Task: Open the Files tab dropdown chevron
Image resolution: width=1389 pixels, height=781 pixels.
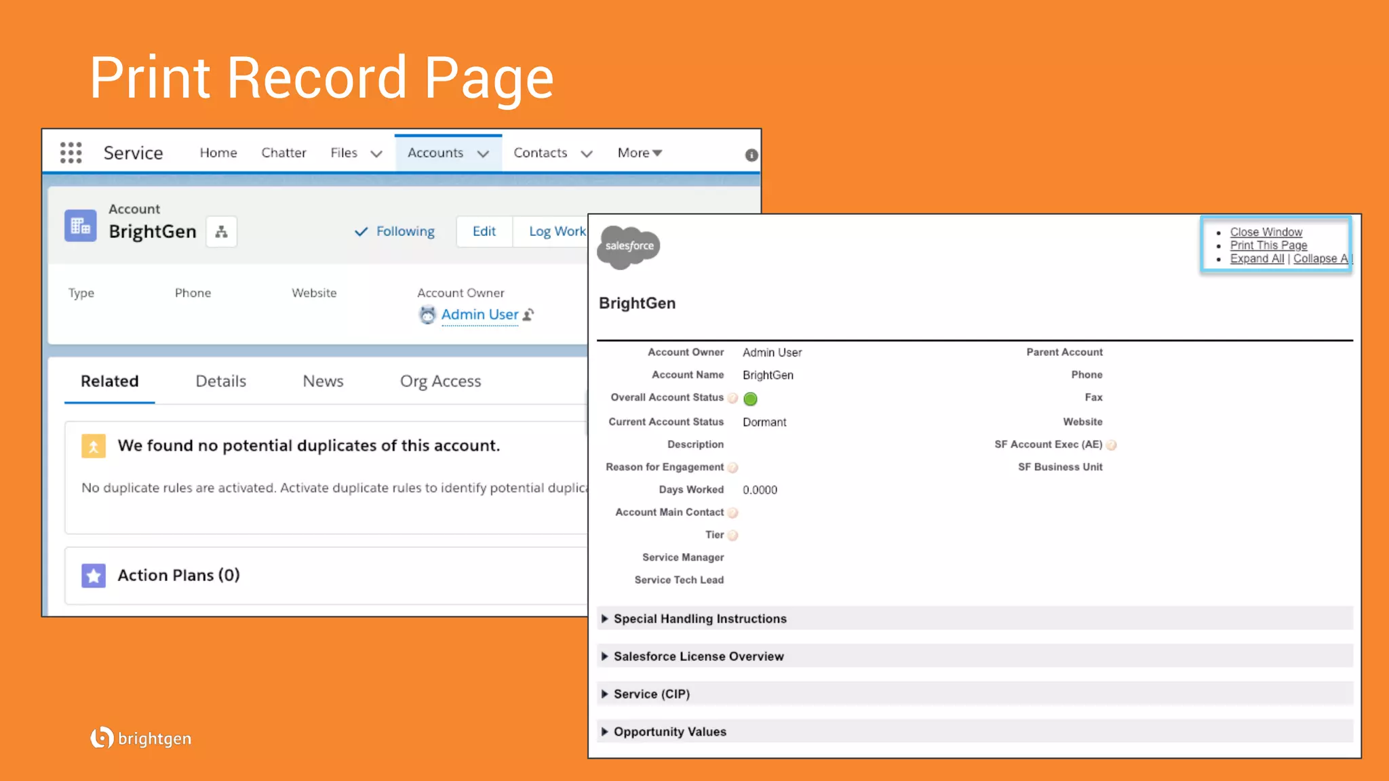Action: (376, 154)
